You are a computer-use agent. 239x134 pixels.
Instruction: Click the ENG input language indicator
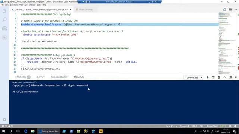point(217,131)
